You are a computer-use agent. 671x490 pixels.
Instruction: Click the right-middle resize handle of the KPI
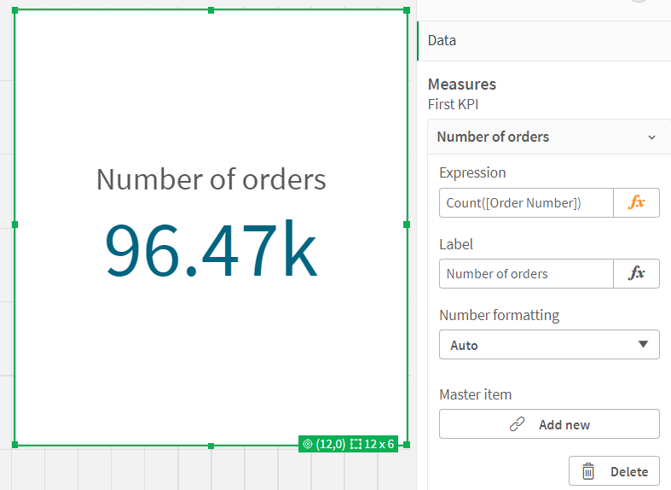pos(407,225)
